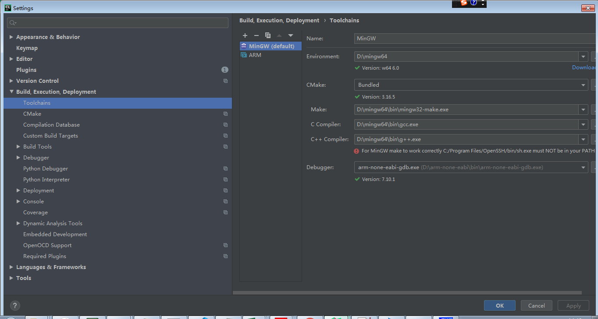The image size is (598, 319).
Task: Move the selected toolchain down
Action: click(290, 35)
